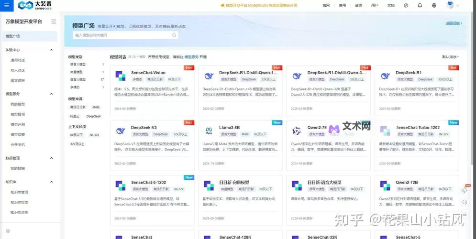Select 通用对话 in the sidebar

click(18, 60)
